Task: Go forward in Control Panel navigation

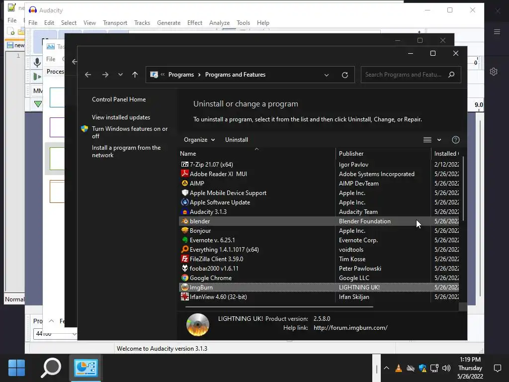Action: point(105,75)
